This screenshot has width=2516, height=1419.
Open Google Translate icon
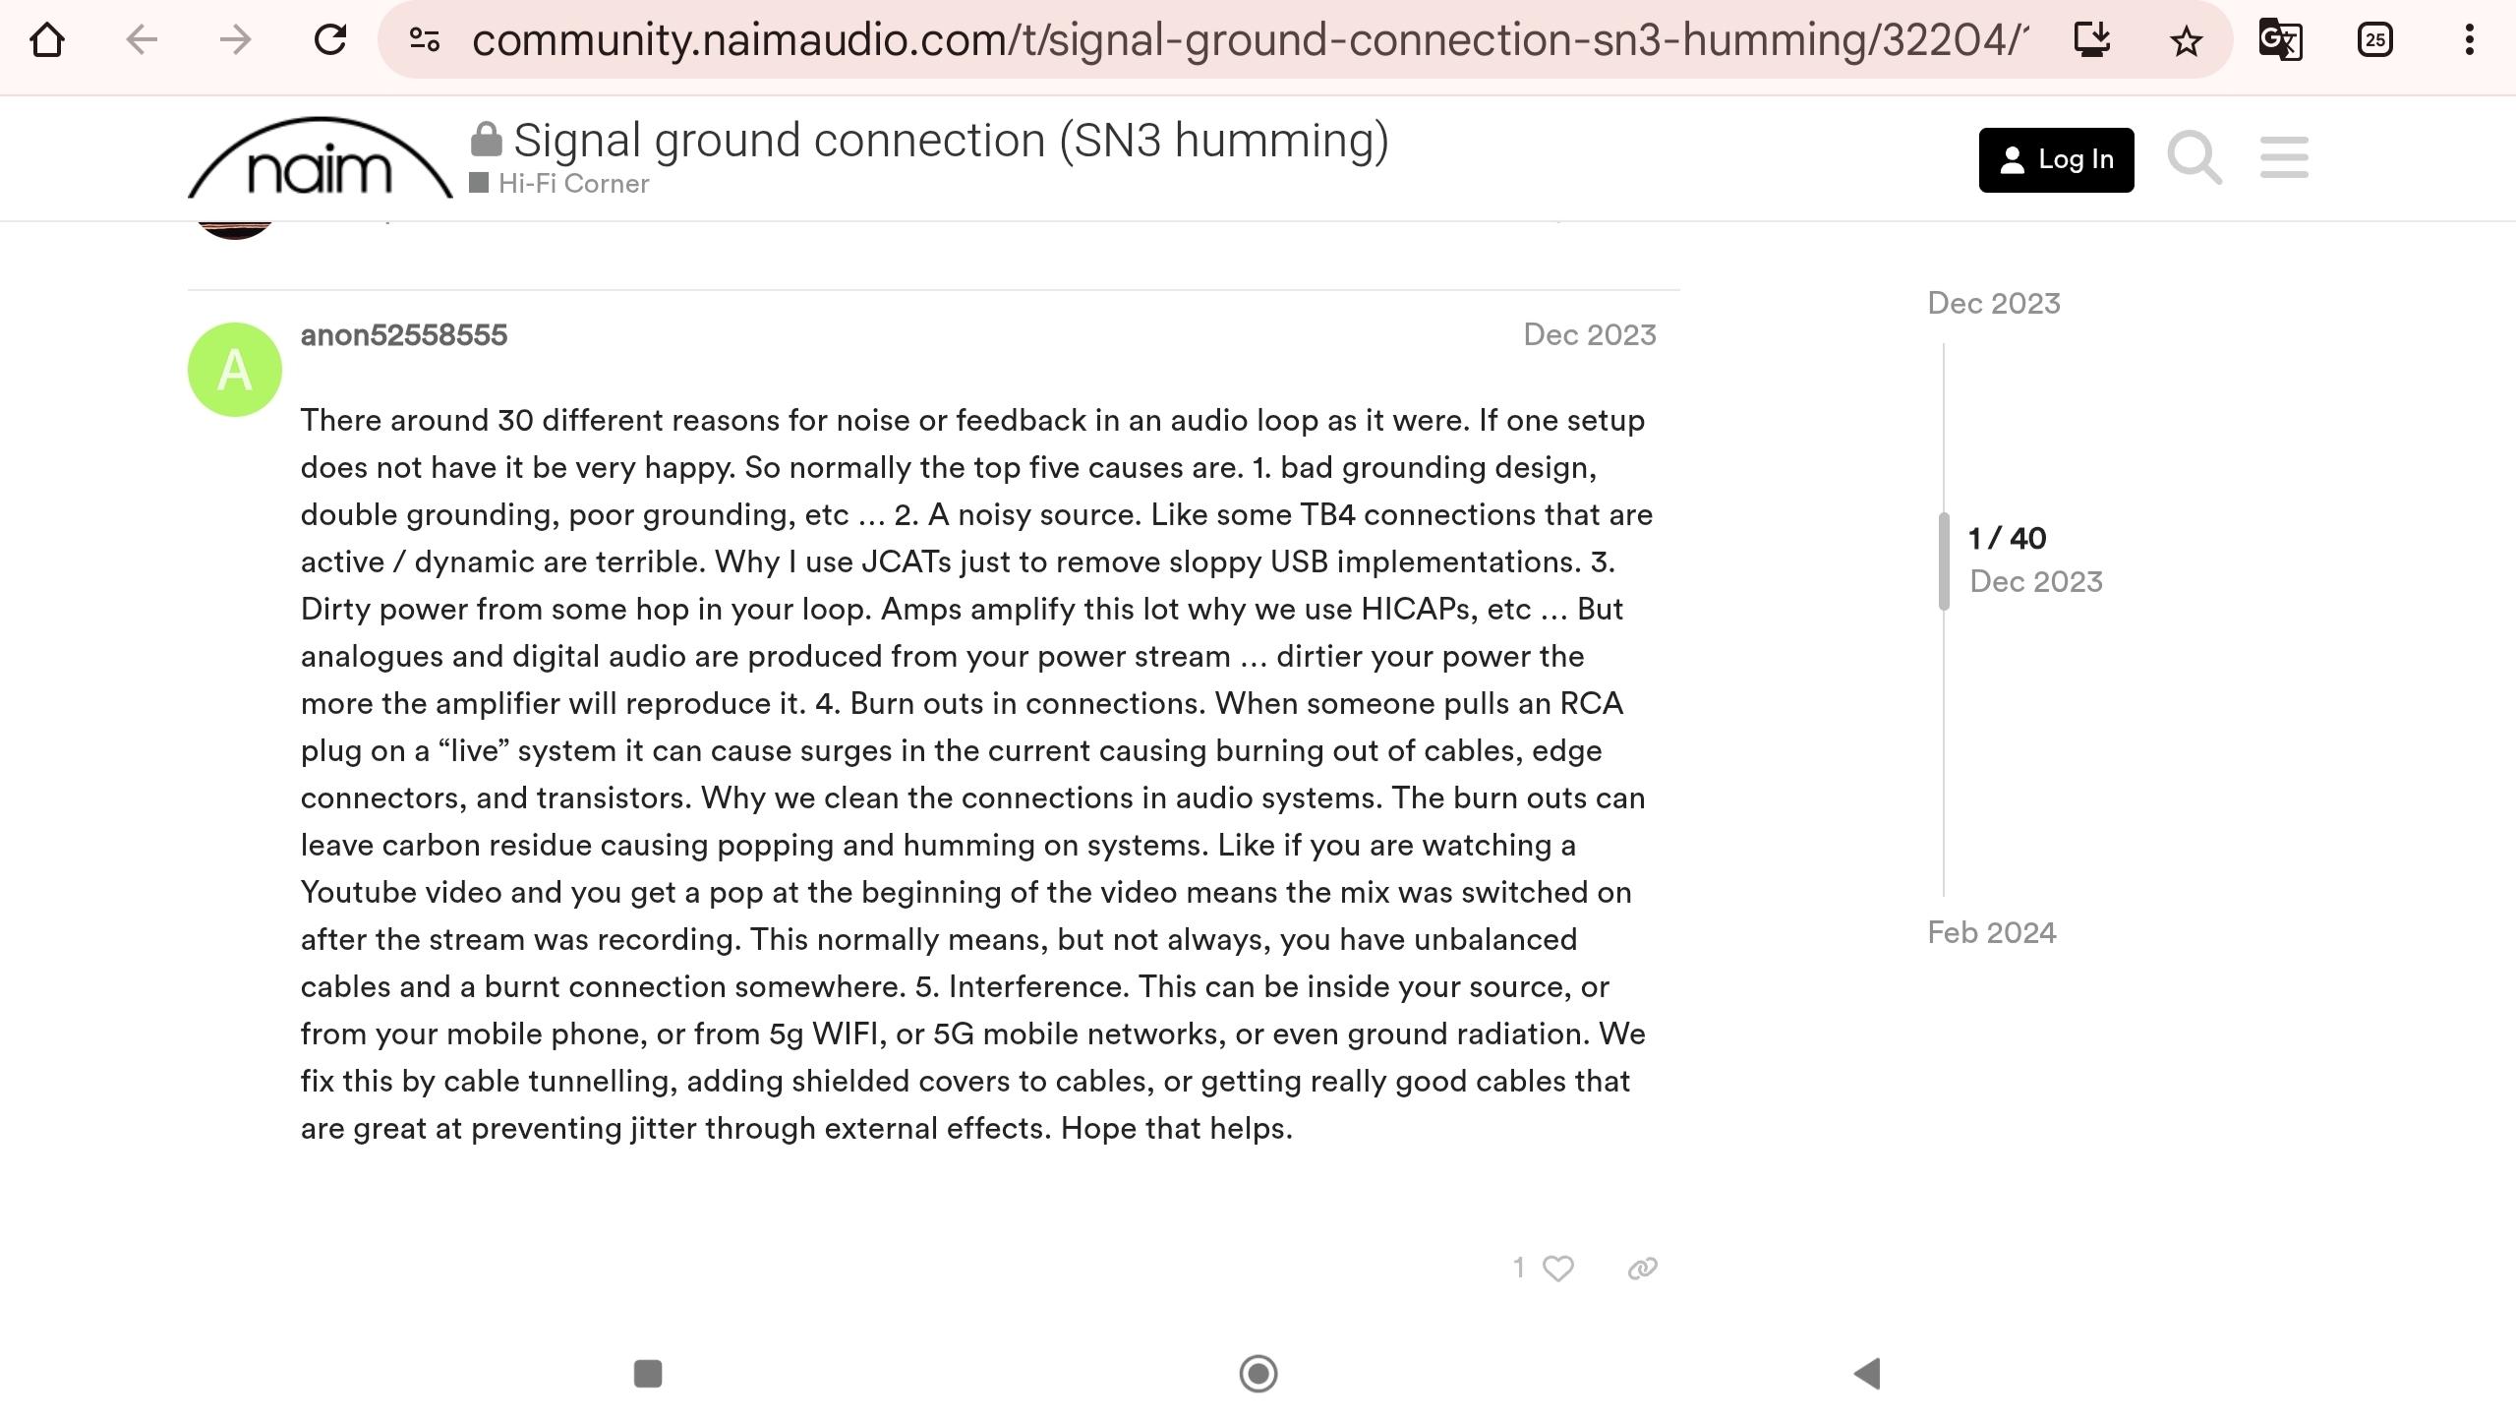click(2280, 40)
